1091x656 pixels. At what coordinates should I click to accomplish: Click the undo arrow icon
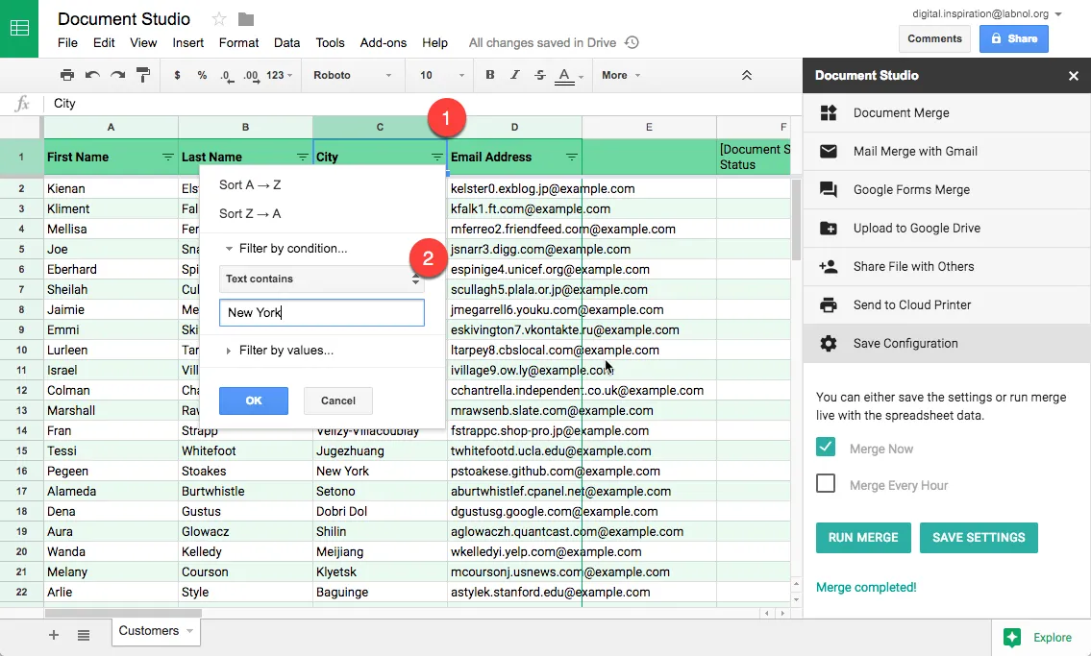click(92, 75)
